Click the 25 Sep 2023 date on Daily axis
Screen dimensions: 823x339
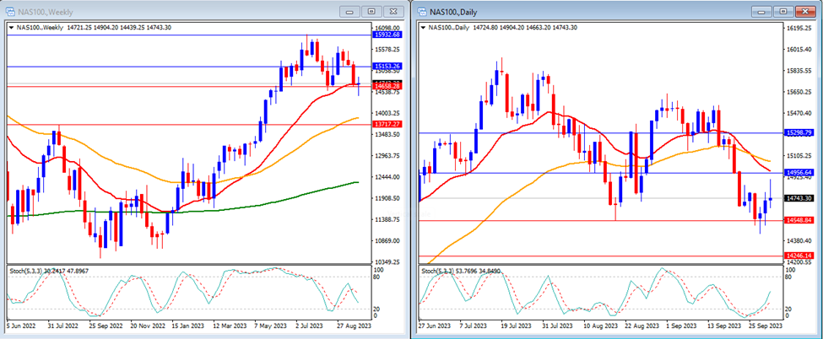767,326
